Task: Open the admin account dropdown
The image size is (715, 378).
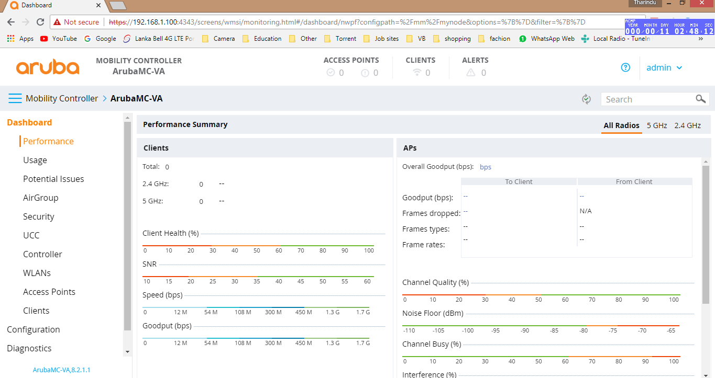Action: pyautogui.click(x=664, y=67)
